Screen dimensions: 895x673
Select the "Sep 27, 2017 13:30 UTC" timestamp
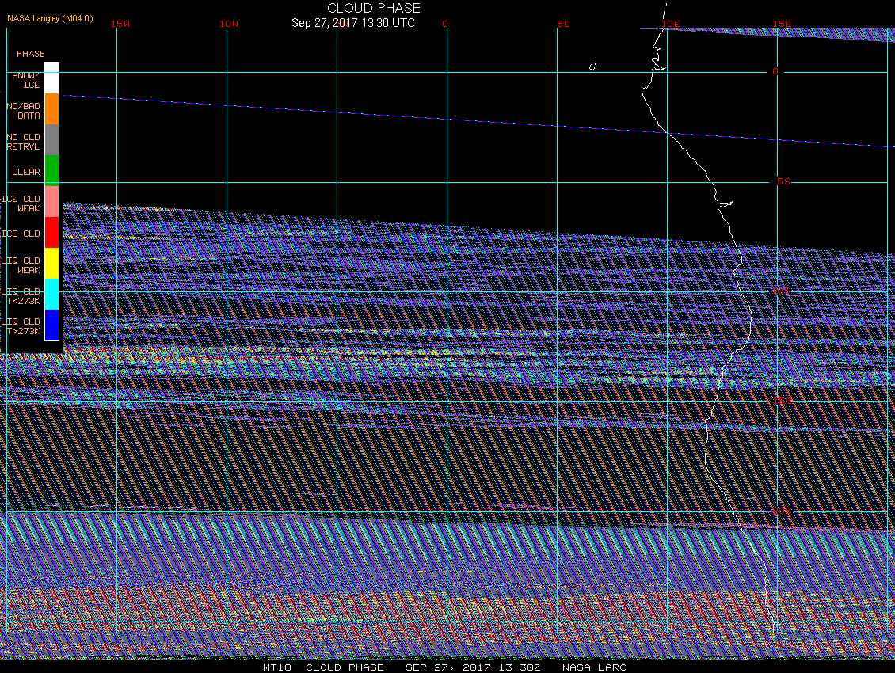(x=353, y=23)
